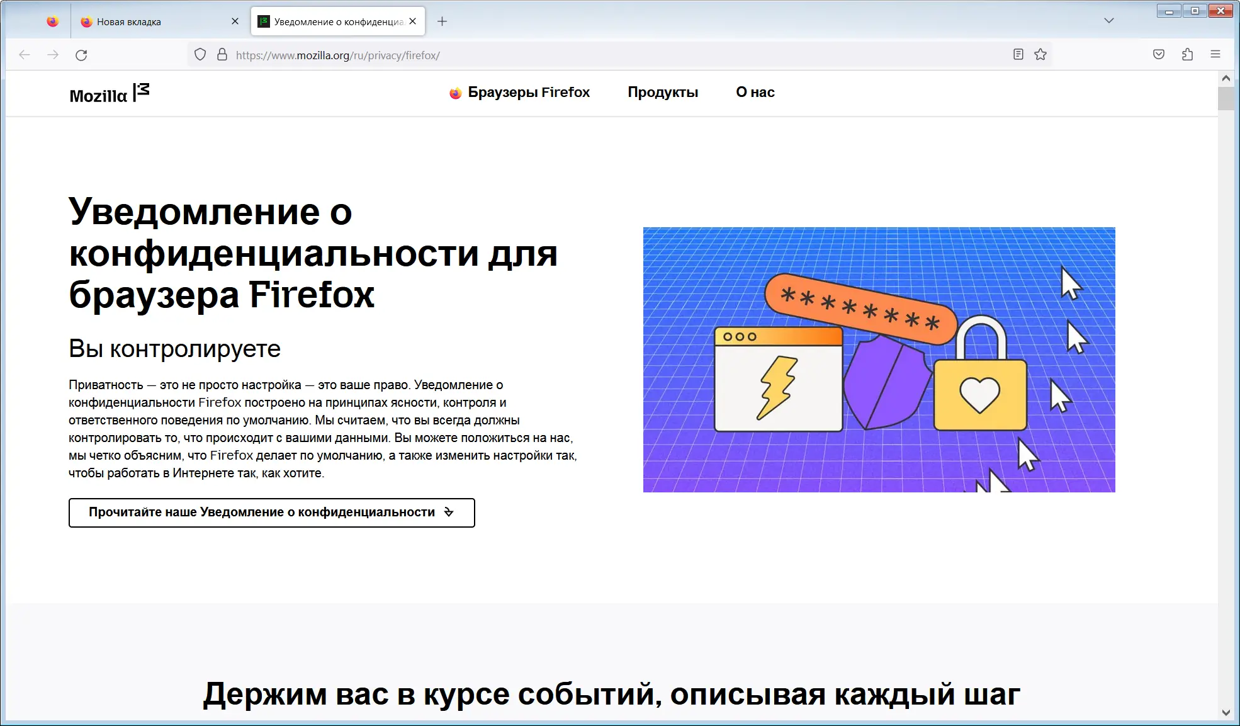Click Прочитайте наше Уведомление о конфиденциальности button
This screenshot has height=726, width=1240.
click(271, 513)
